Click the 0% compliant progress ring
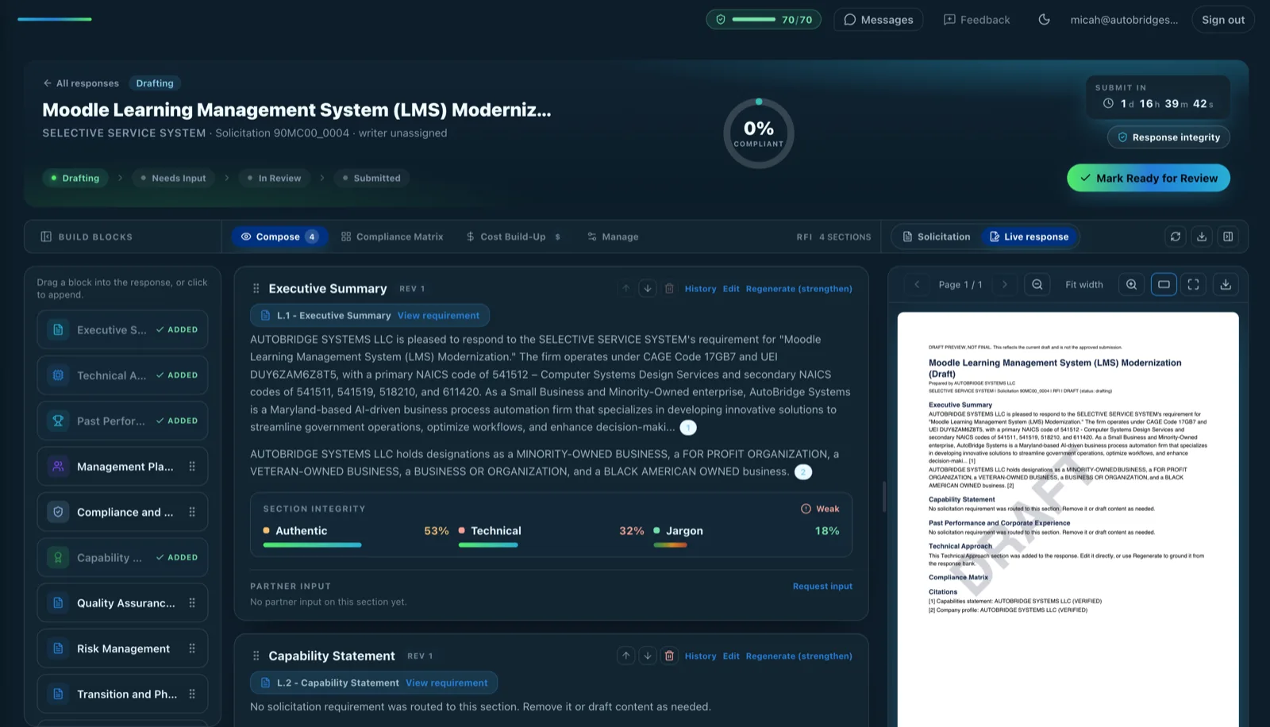Image resolution: width=1270 pixels, height=727 pixels. (759, 133)
